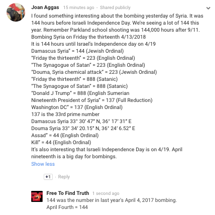215x215 pixels.
Task: Click the "Assad" = 44 (English Ordinal) line
Action: tap(65, 135)
